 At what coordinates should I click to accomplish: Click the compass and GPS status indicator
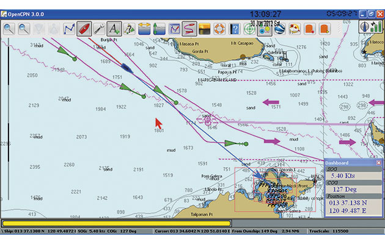(371, 26)
